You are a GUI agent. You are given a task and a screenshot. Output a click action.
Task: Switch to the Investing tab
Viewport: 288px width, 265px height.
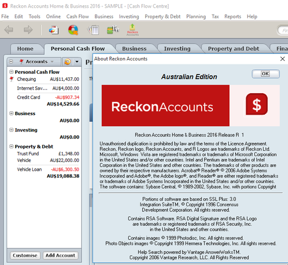point(178,49)
